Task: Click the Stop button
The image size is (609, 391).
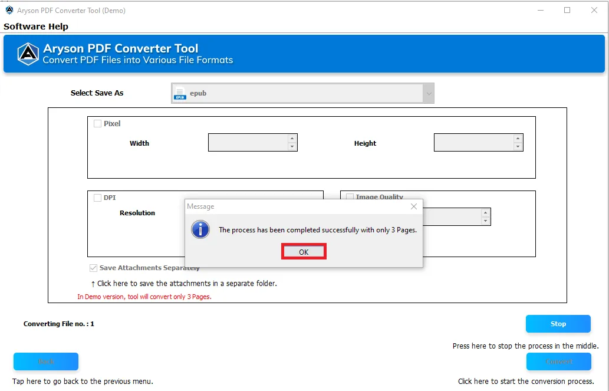Action: tap(558, 324)
